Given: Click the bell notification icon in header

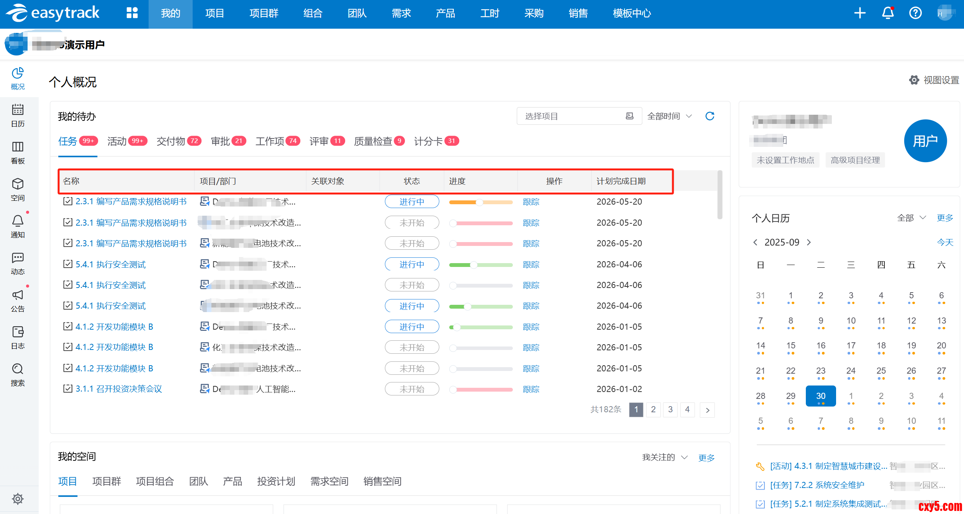Looking at the screenshot, I should coord(888,13).
